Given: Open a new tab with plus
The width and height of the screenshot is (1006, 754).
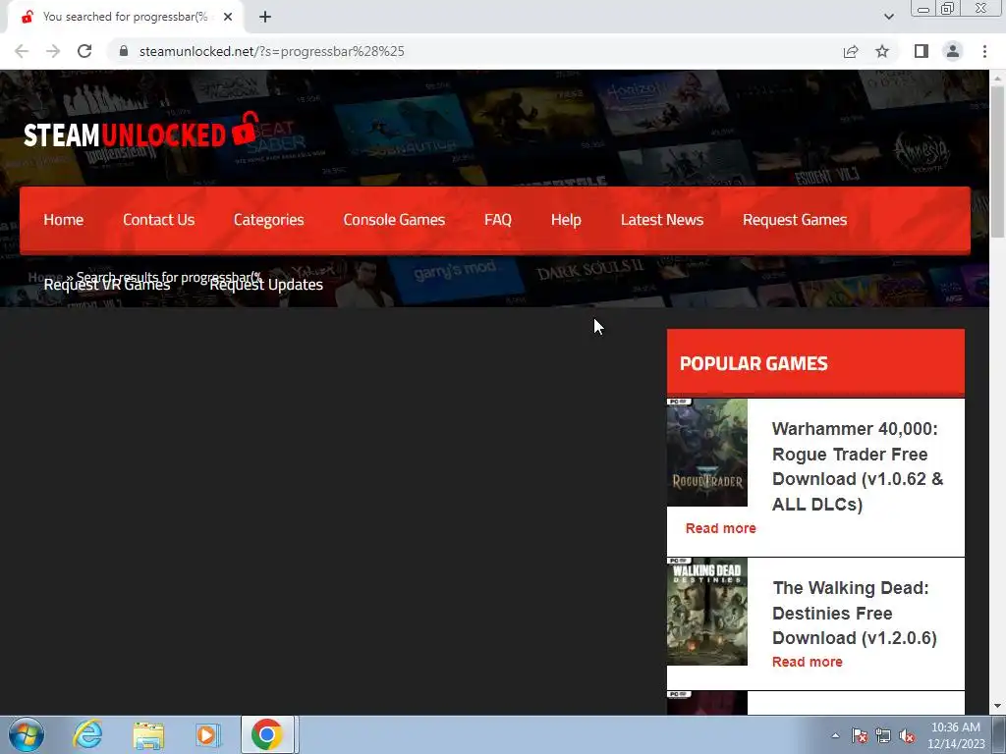Looking at the screenshot, I should [x=265, y=17].
